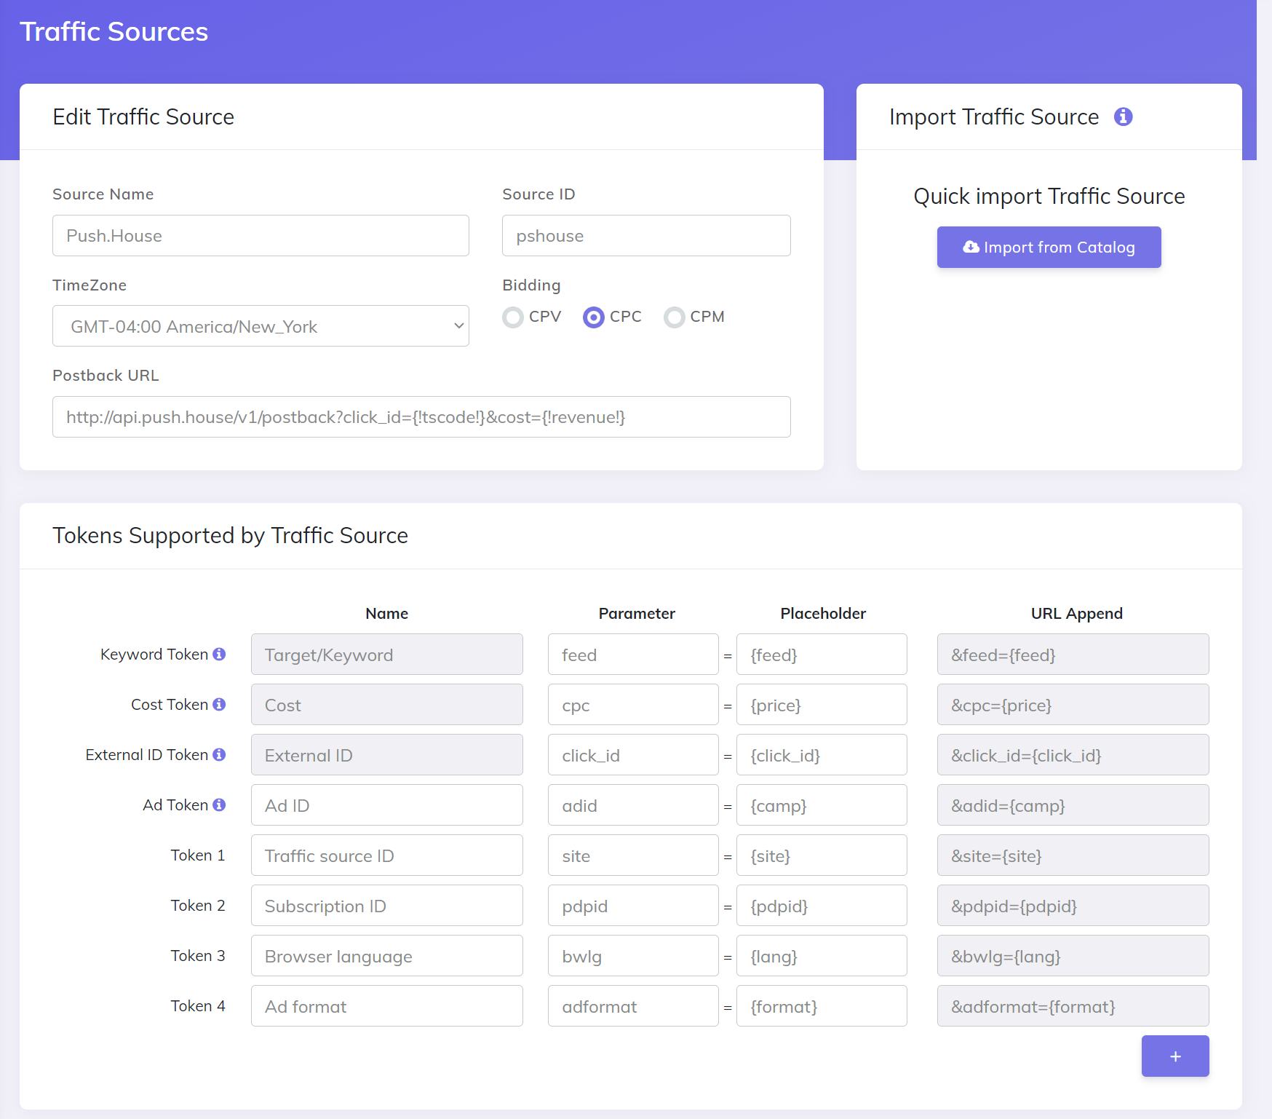
Task: Add a new token row with plus button
Action: click(x=1174, y=1056)
